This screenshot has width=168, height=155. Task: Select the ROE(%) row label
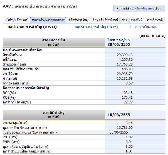pos(9,97)
